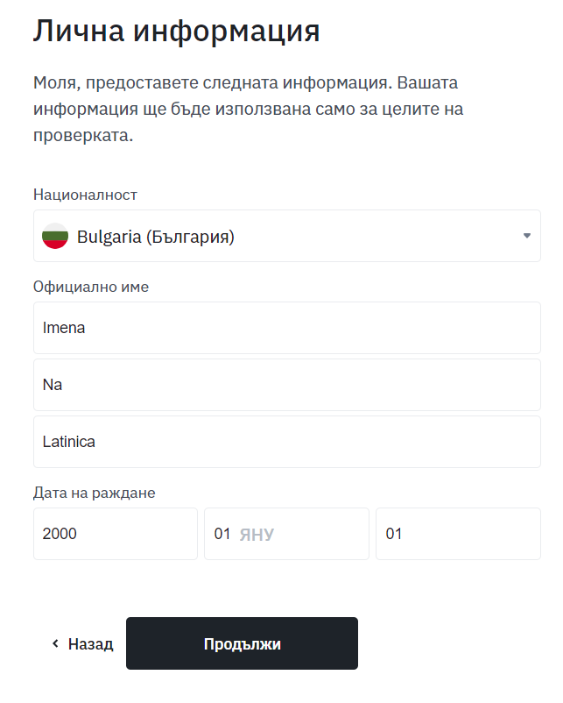Focus the name field containing Latinica
This screenshot has height=703, width=563.
pyautogui.click(x=287, y=442)
